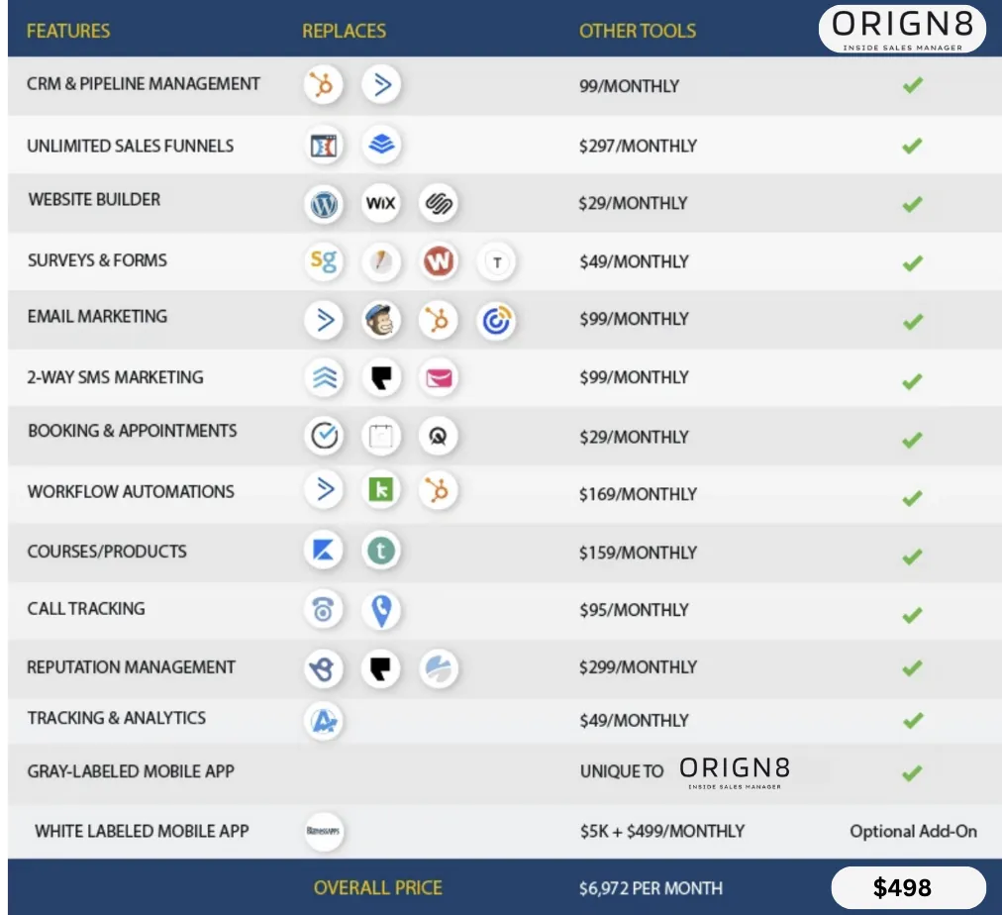Viewport: 1002px width, 915px height.
Task: Select the calendar icon in the Booking & Appointments row
Action: pos(381,437)
